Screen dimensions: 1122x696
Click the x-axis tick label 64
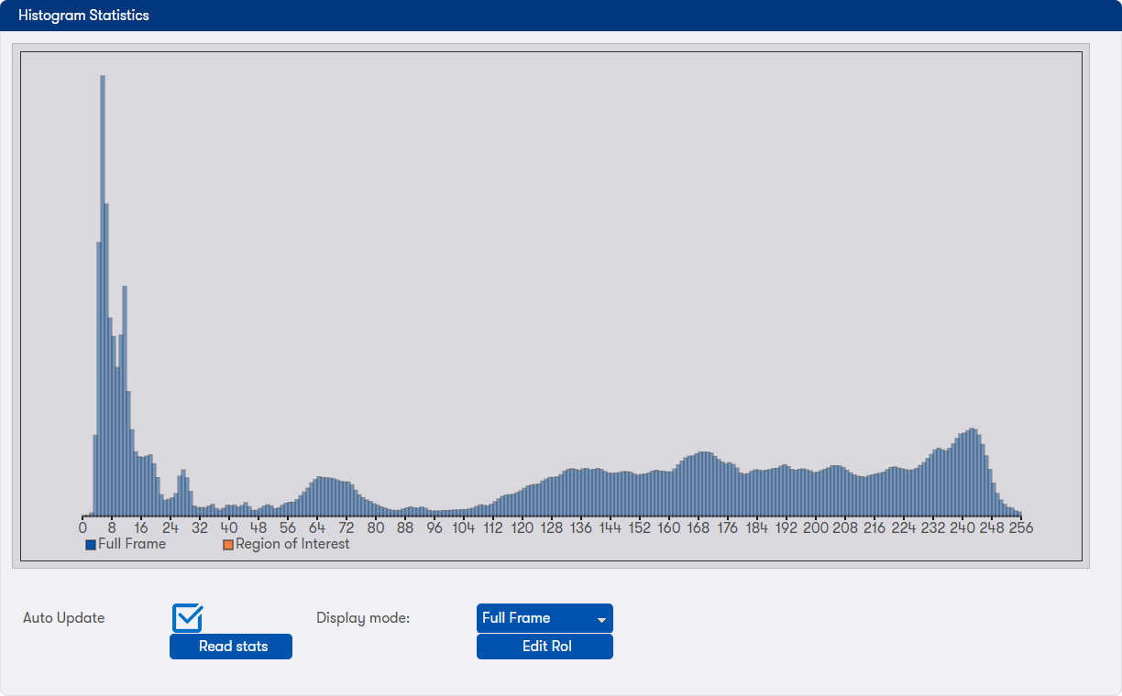click(317, 528)
